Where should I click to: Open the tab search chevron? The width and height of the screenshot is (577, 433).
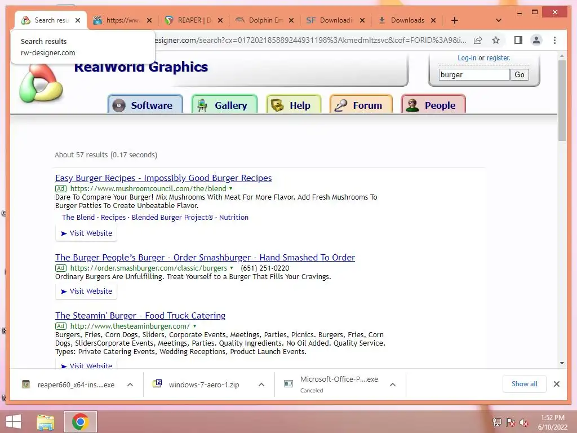pyautogui.click(x=498, y=20)
